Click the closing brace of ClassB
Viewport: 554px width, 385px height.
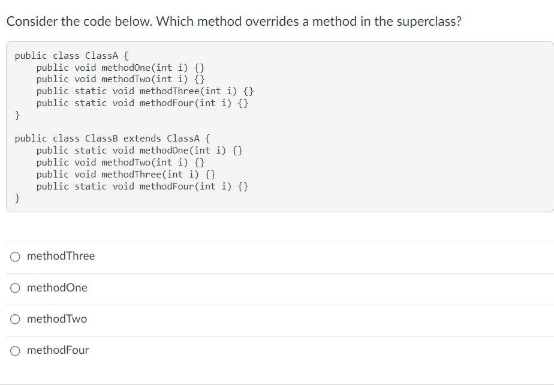pos(18,197)
